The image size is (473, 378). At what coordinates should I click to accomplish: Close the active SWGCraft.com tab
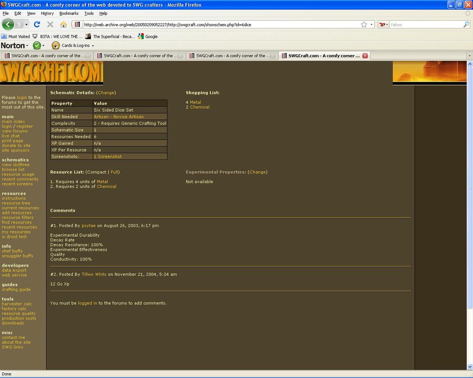(x=365, y=55)
